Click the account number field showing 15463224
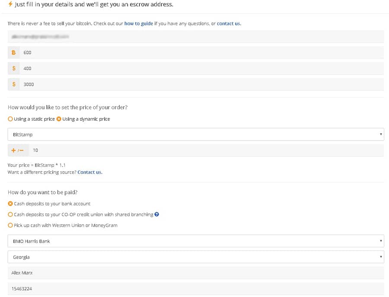Viewport: 389px width, 297px height. tap(196, 289)
